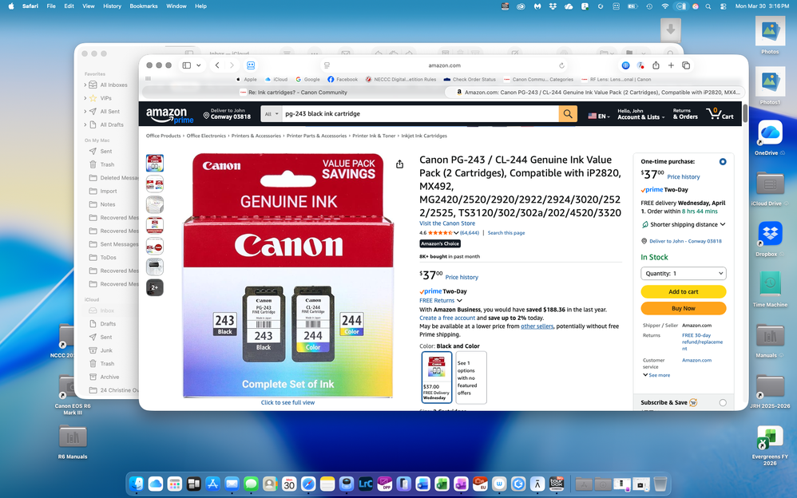Click the Wi-Fi status icon
The height and width of the screenshot is (498, 797).
[665, 6]
